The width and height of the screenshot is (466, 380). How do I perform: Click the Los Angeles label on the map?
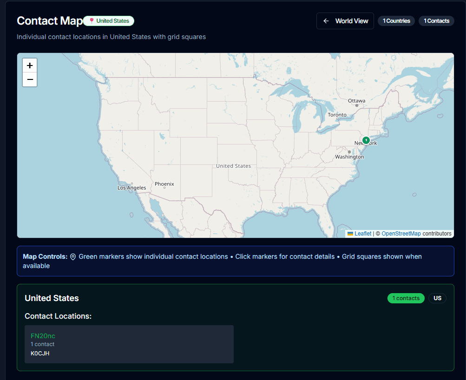pyautogui.click(x=131, y=188)
